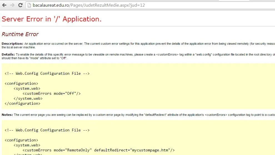This screenshot has width=275, height=155.
Task: Click the closing </system.web> tag under Details
Action: click(28, 99)
